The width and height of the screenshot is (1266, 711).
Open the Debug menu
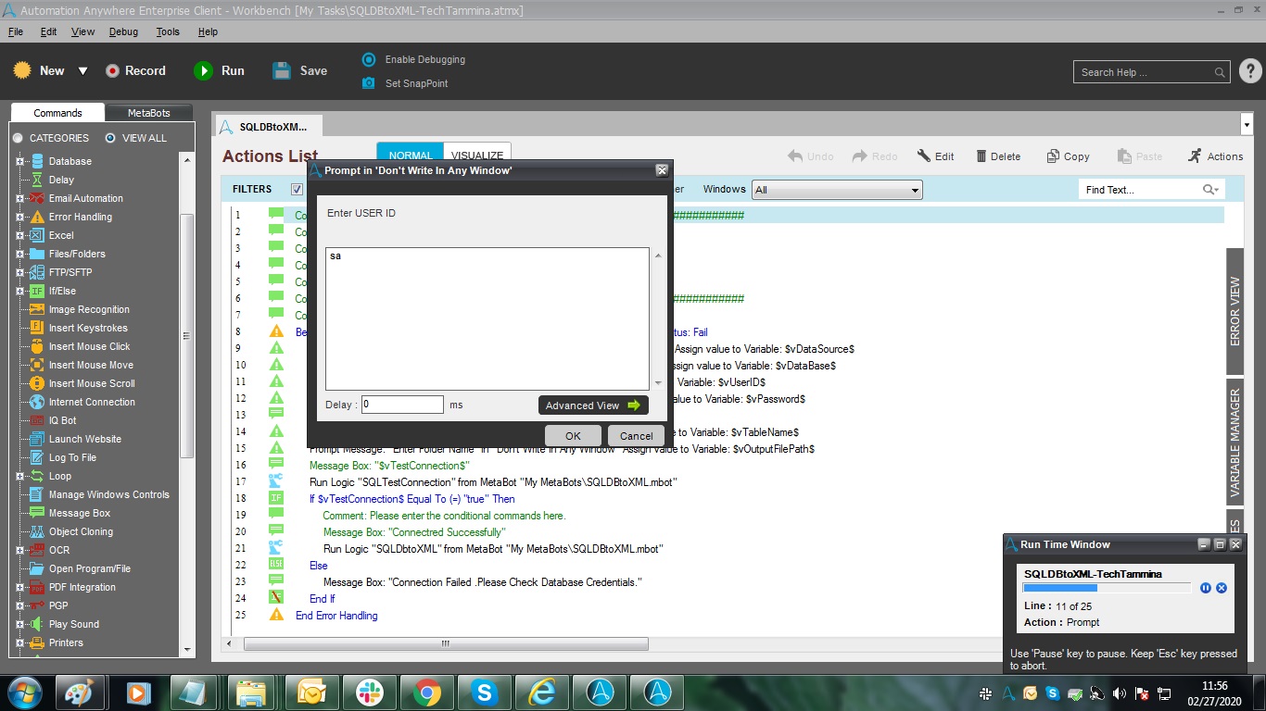[x=123, y=31]
